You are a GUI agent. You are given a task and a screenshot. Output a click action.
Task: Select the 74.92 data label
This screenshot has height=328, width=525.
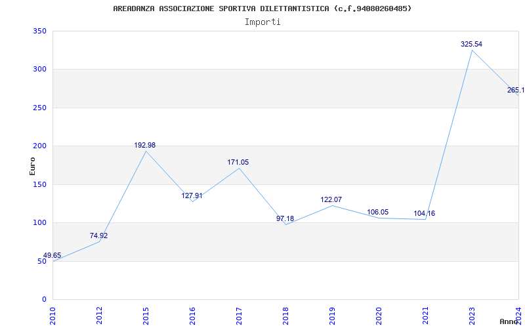99,236
